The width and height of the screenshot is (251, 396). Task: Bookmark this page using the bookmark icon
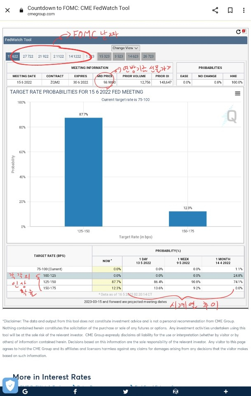[230, 10]
